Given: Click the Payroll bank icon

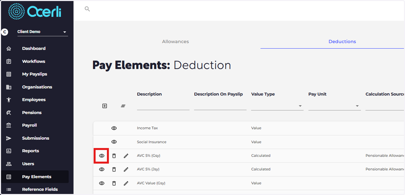Looking at the screenshot, I should click(x=9, y=125).
